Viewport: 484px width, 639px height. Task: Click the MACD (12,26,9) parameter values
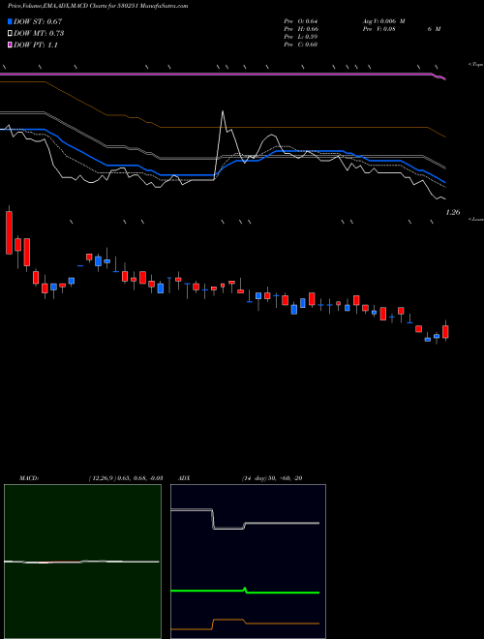coord(126,478)
